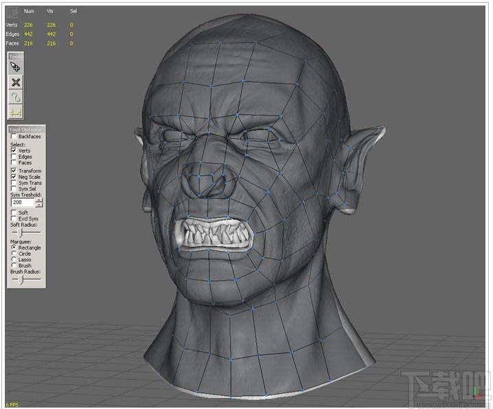The width and height of the screenshot is (493, 409).
Task: Toggle the Neg Scale checkbox
Action: pyautogui.click(x=14, y=177)
